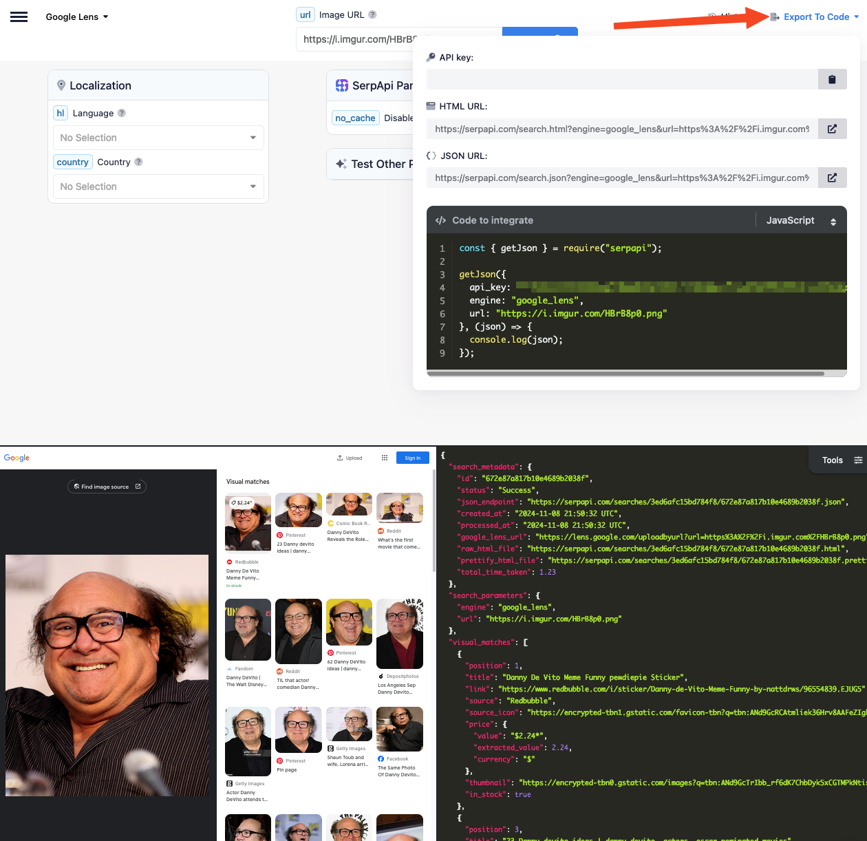Open the google_lens_url link in JSON
Image resolution: width=867 pixels, height=841 pixels.
click(701, 537)
